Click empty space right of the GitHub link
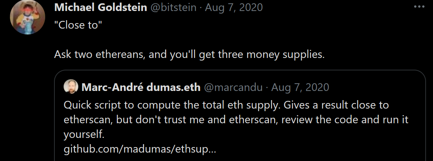433x161 pixels. point(312,149)
